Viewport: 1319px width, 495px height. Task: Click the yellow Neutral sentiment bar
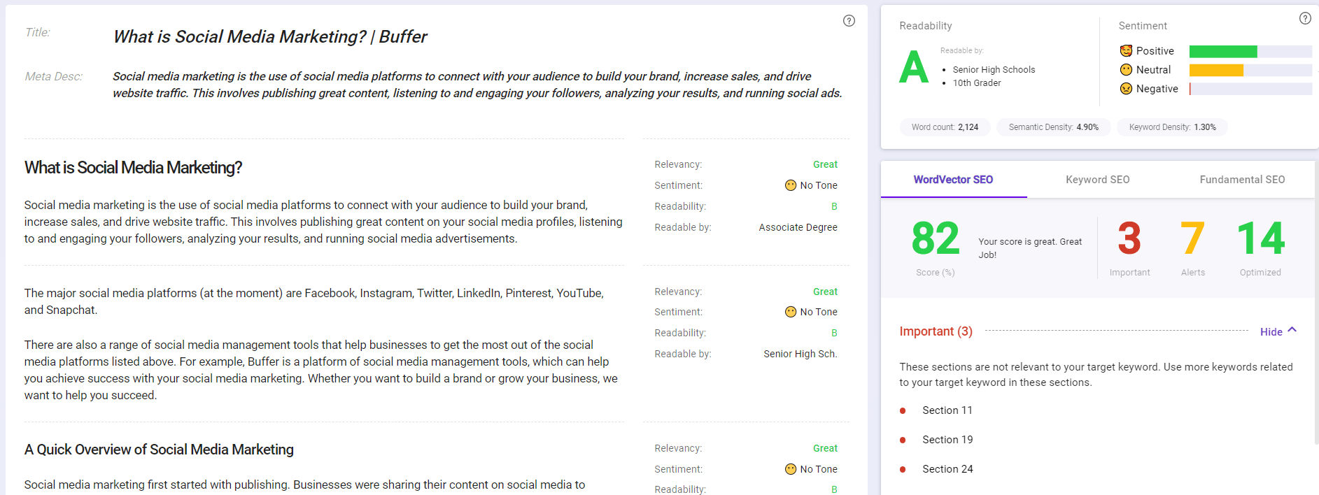pos(1216,70)
